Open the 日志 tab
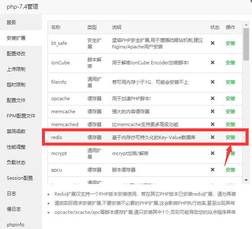252x229 pixels. 21,194
